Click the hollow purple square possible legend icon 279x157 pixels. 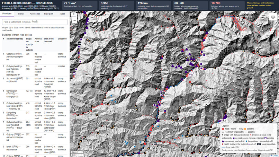[x=265, y=138]
